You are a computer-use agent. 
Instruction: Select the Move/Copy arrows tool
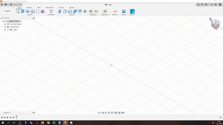[x=85, y=11]
